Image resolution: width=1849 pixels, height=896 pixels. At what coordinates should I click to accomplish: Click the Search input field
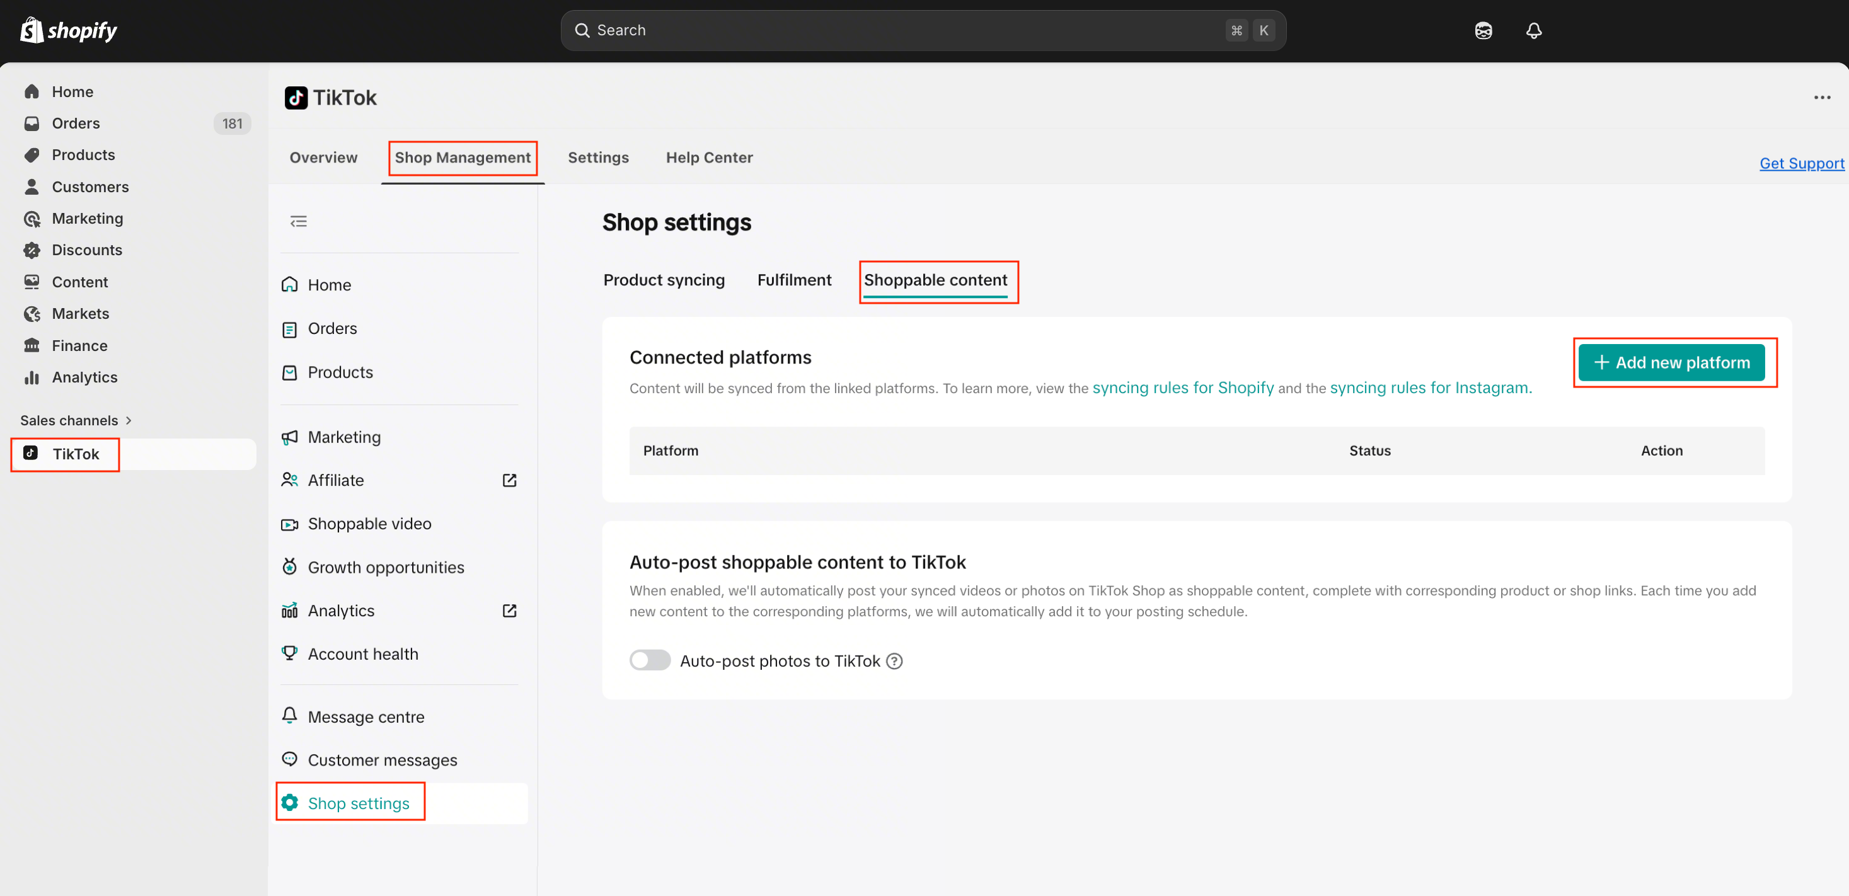(923, 30)
